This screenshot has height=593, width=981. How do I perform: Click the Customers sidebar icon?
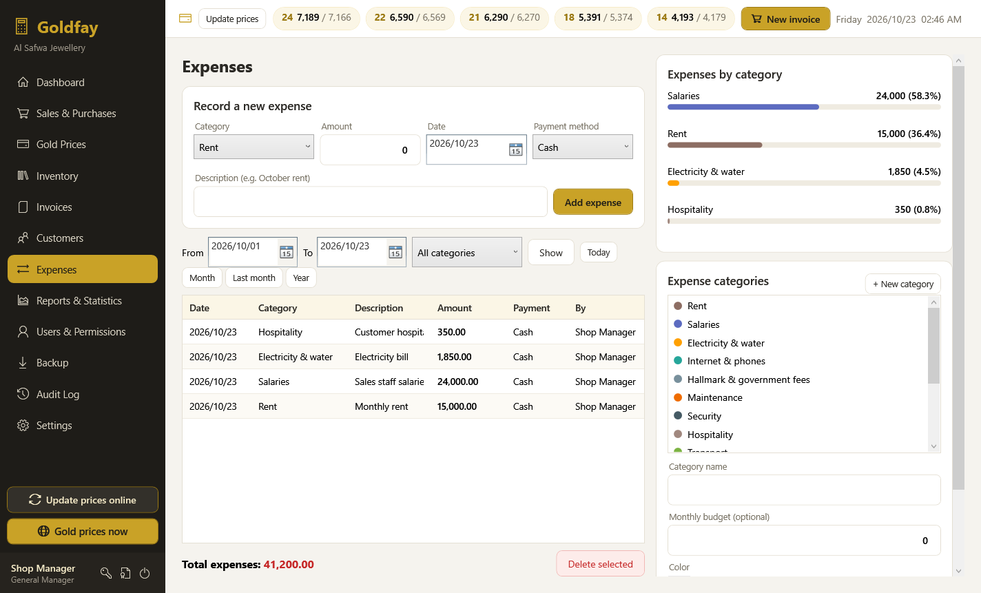pyautogui.click(x=23, y=238)
